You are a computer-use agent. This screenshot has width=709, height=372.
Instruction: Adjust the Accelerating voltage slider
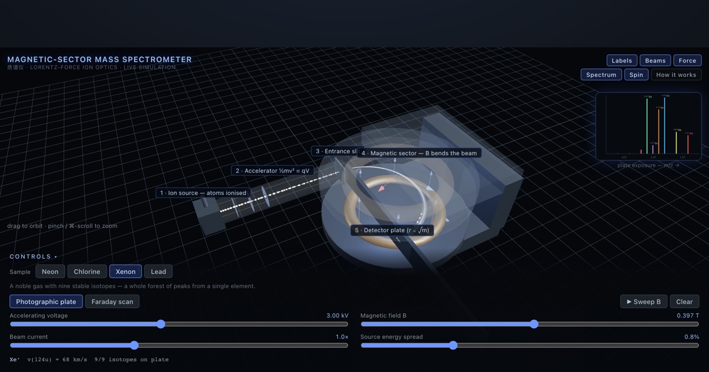pos(178,324)
